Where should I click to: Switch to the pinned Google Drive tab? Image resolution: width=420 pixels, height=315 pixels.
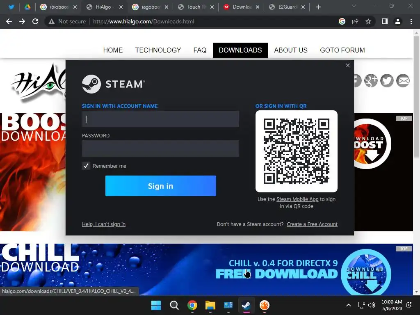pos(27,7)
